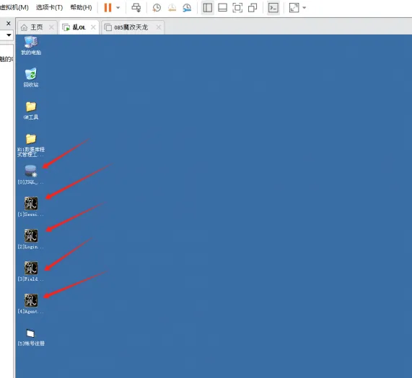
Task: Close the 乱OL tab
Action: [93, 27]
